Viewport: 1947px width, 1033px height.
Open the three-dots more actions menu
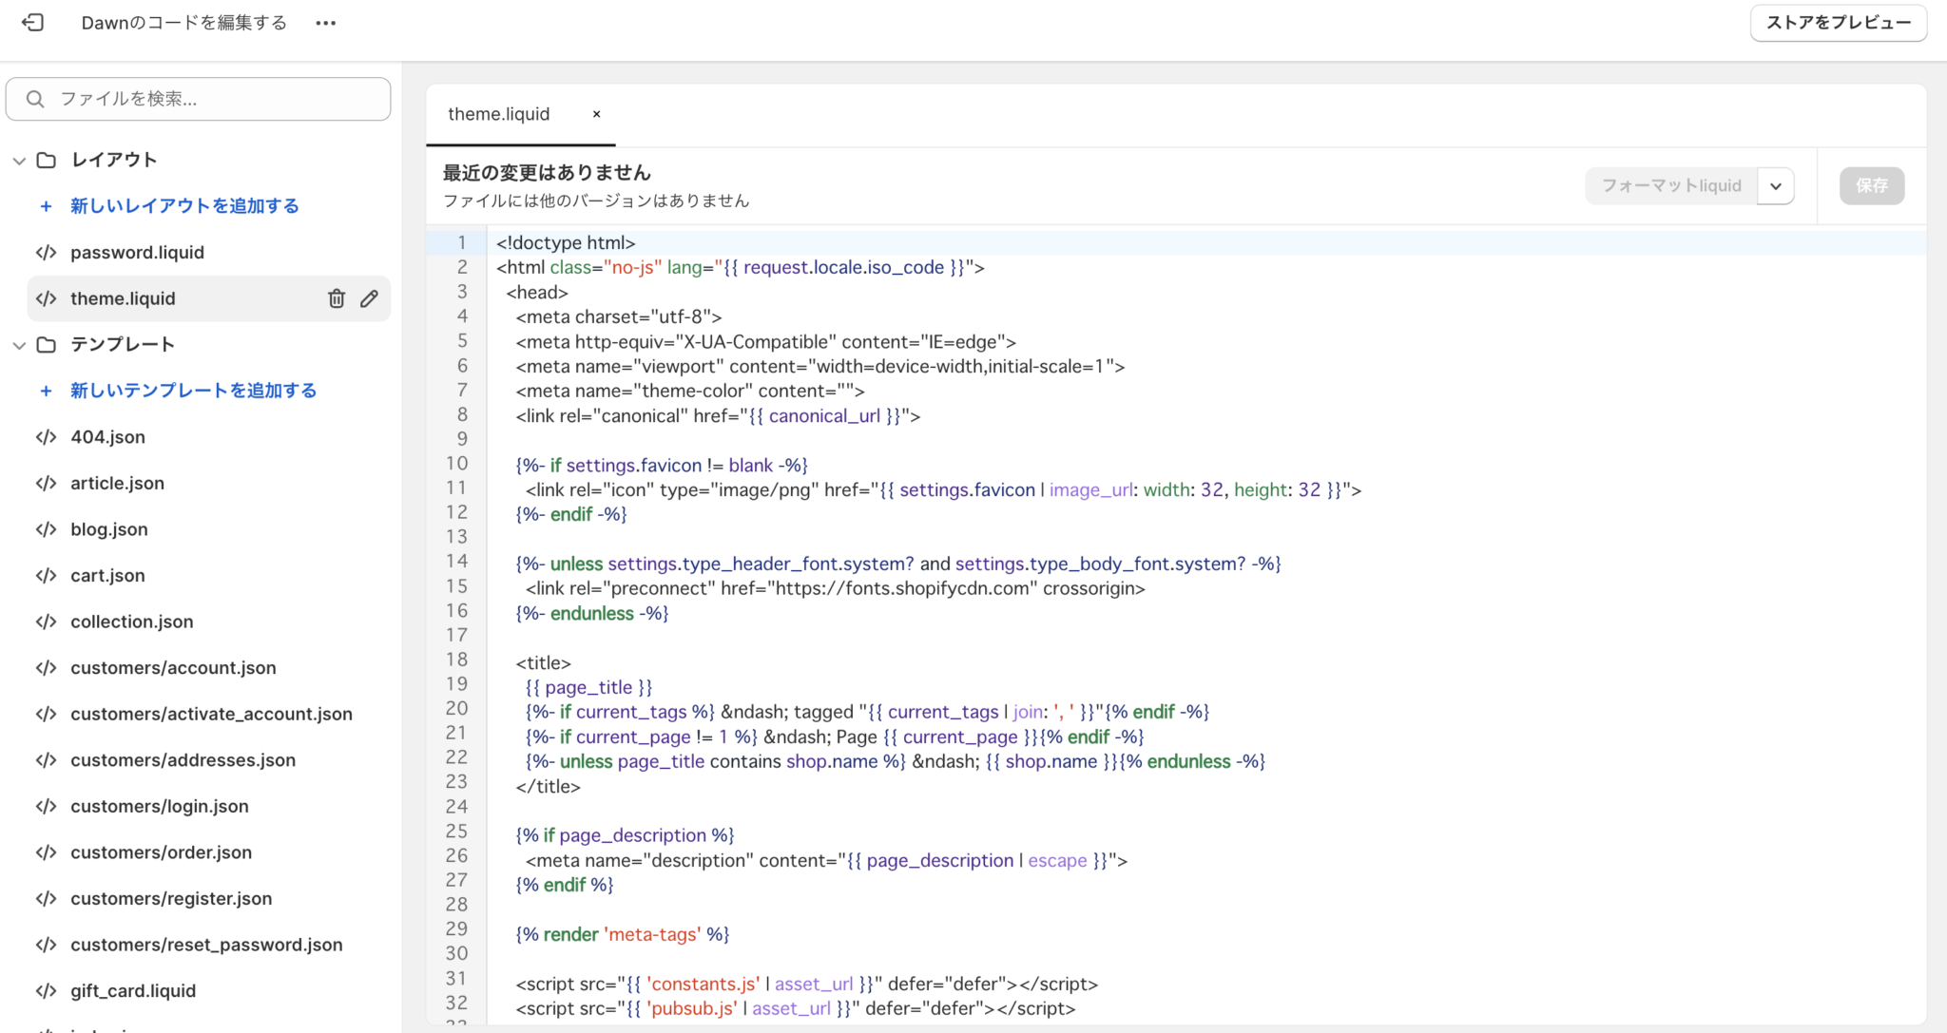click(325, 23)
